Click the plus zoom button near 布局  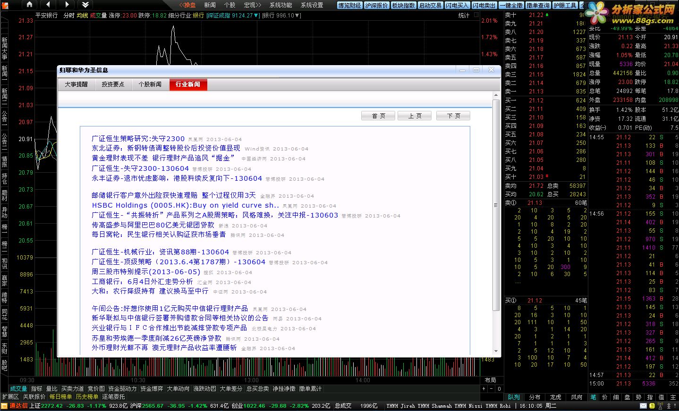click(484, 389)
